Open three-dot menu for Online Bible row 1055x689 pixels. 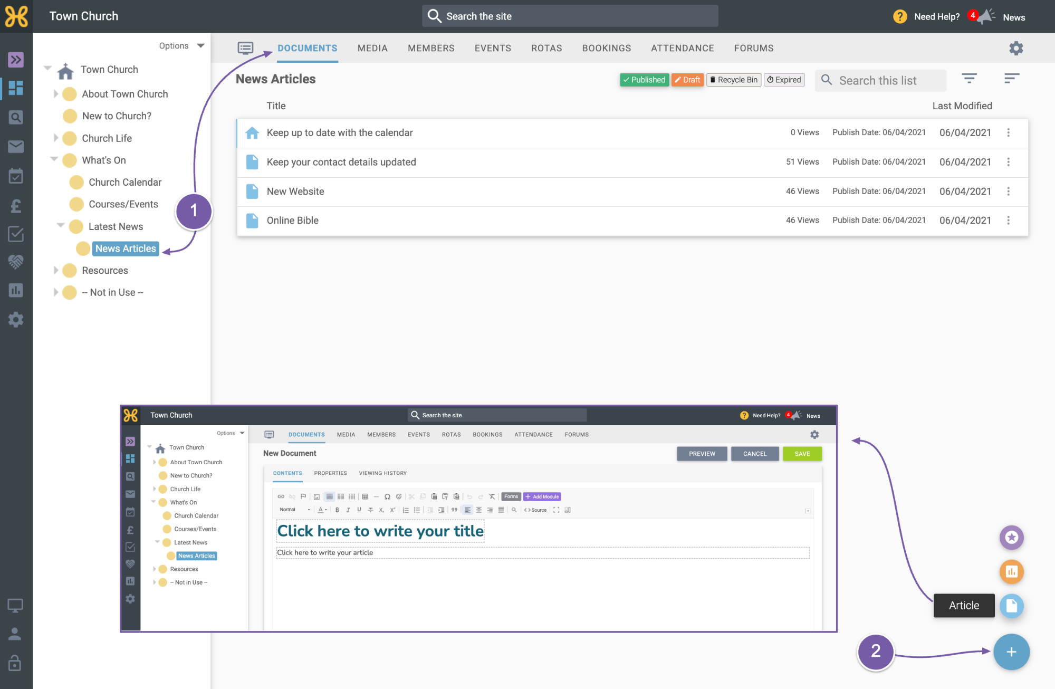[1008, 221]
